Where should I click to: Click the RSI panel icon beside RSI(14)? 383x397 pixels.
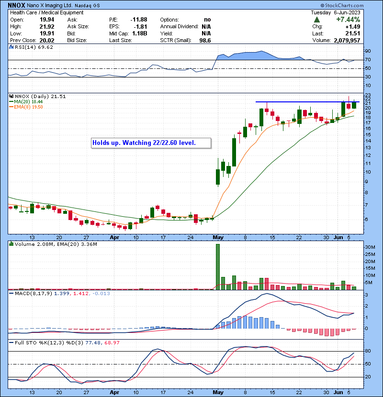point(11,47)
